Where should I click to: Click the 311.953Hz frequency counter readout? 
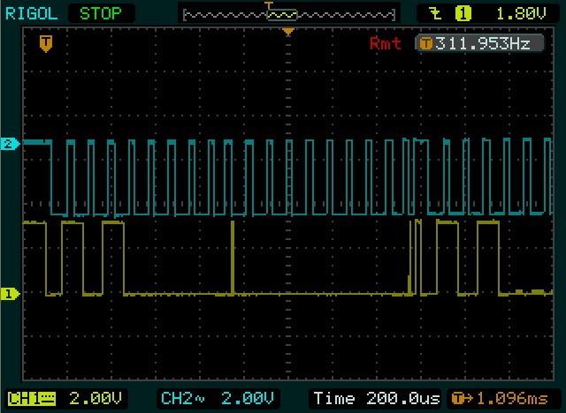pyautogui.click(x=484, y=43)
